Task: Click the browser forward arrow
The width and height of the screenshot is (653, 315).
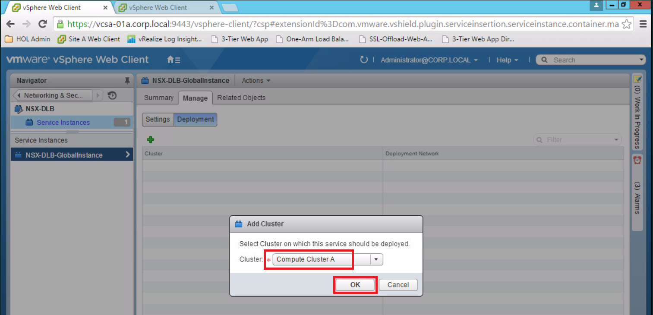Action: pos(26,24)
